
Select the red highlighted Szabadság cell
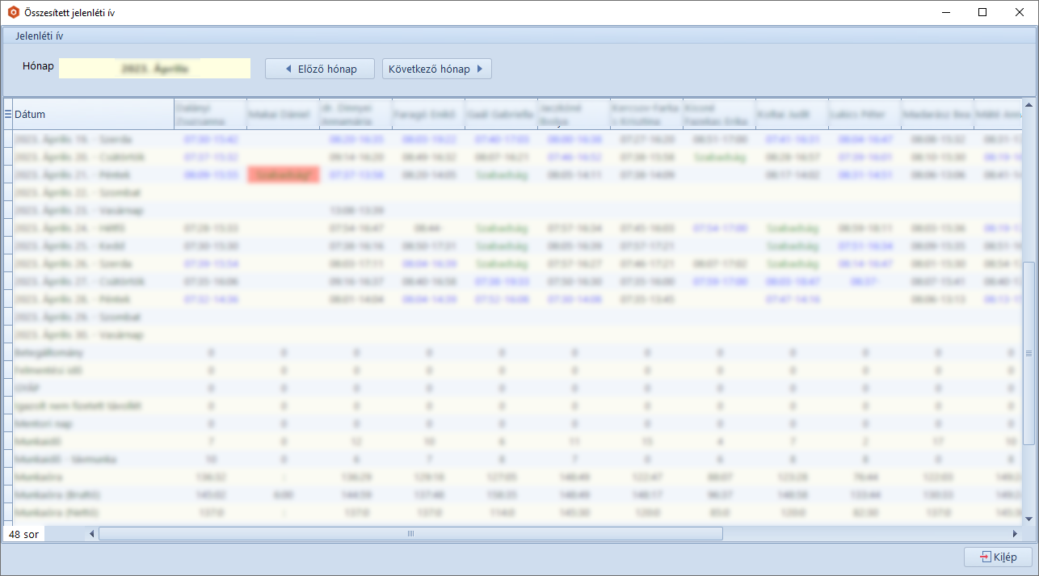click(x=284, y=174)
